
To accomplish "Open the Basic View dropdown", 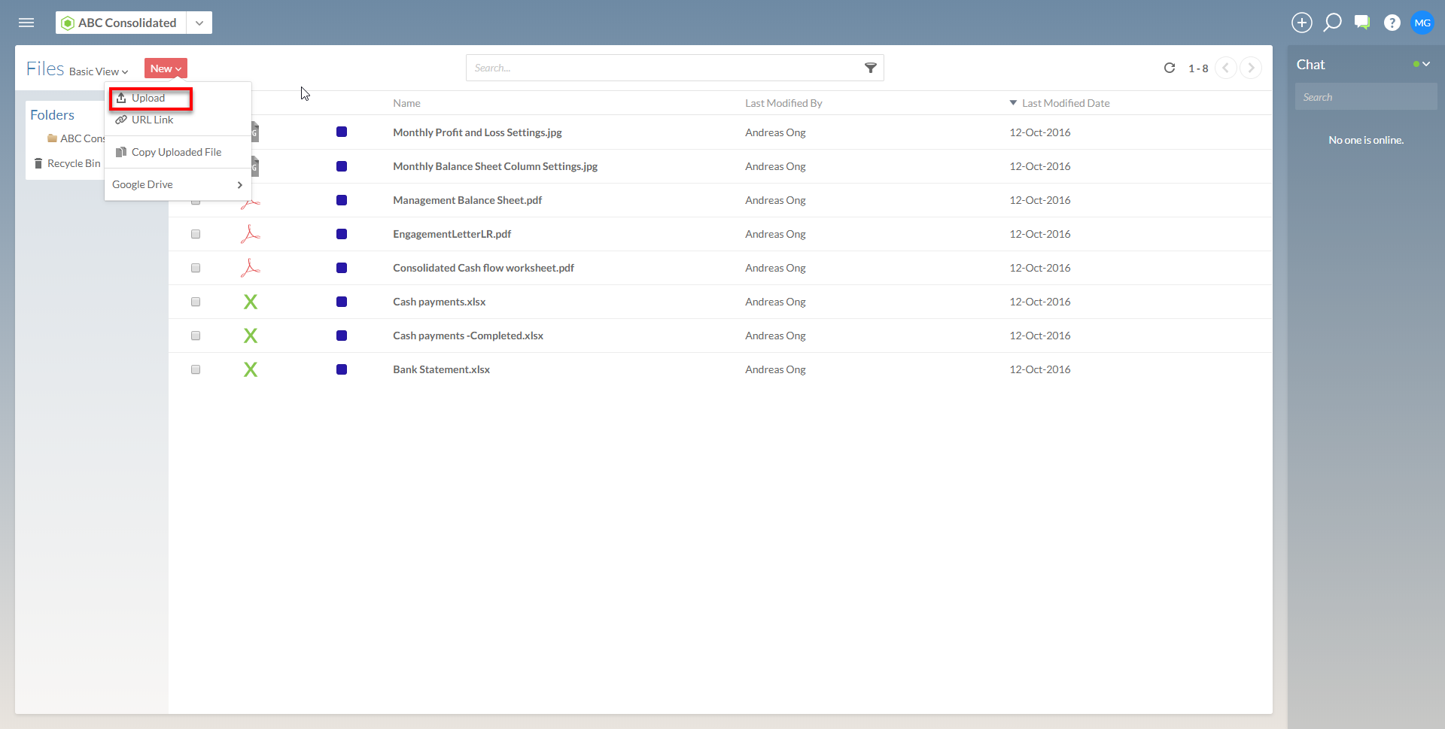I will [99, 71].
